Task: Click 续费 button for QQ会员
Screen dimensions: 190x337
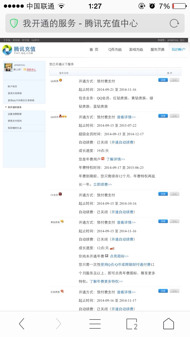Action: (163, 116)
